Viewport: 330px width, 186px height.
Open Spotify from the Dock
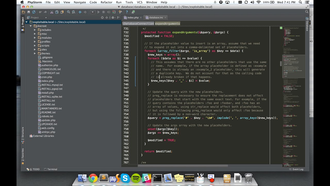[136, 178]
